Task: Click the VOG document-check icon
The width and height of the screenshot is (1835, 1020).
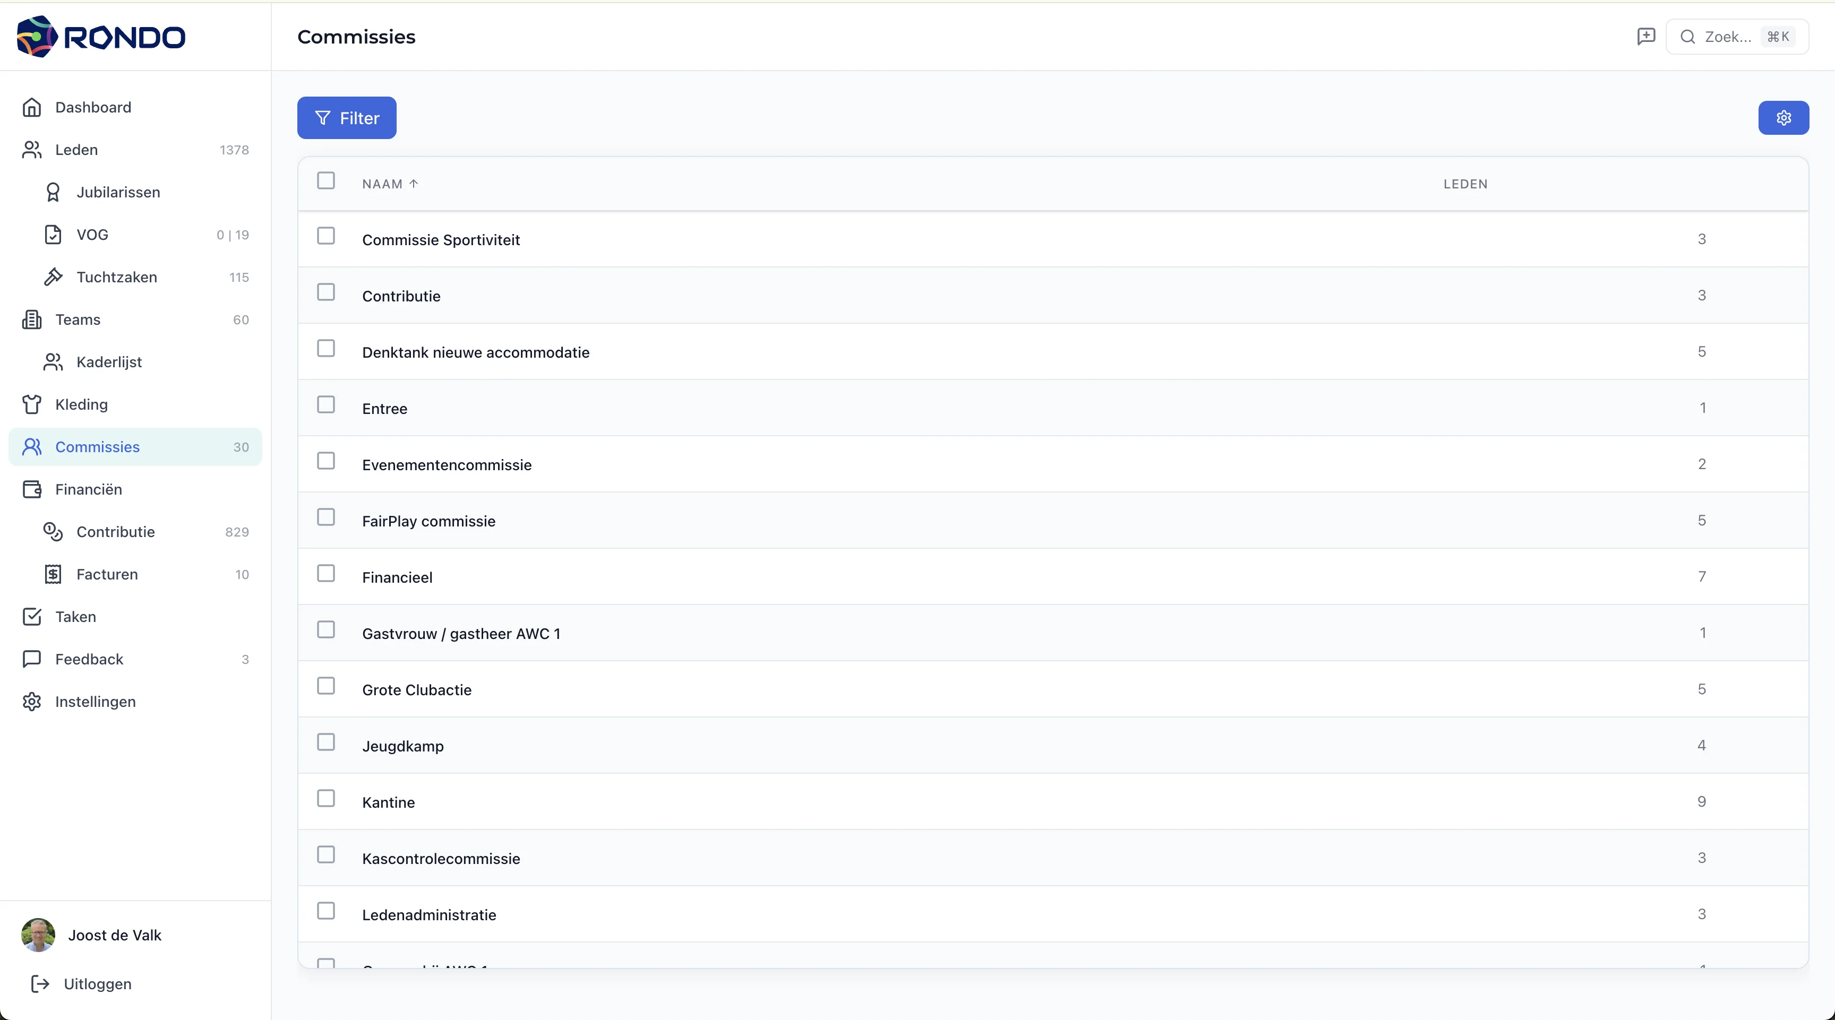Action: coord(53,235)
